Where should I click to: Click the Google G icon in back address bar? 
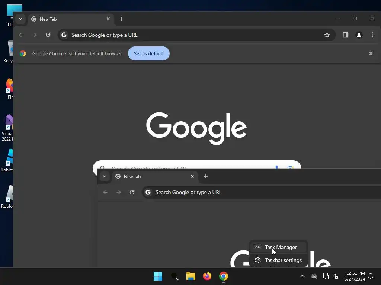[64, 35]
